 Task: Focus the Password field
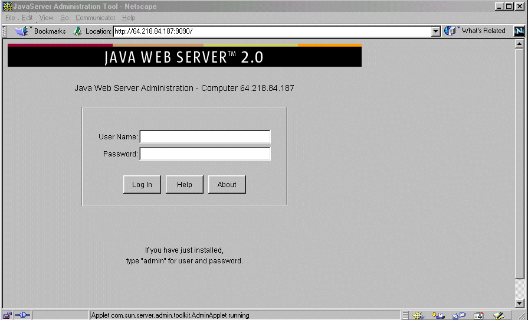point(205,154)
